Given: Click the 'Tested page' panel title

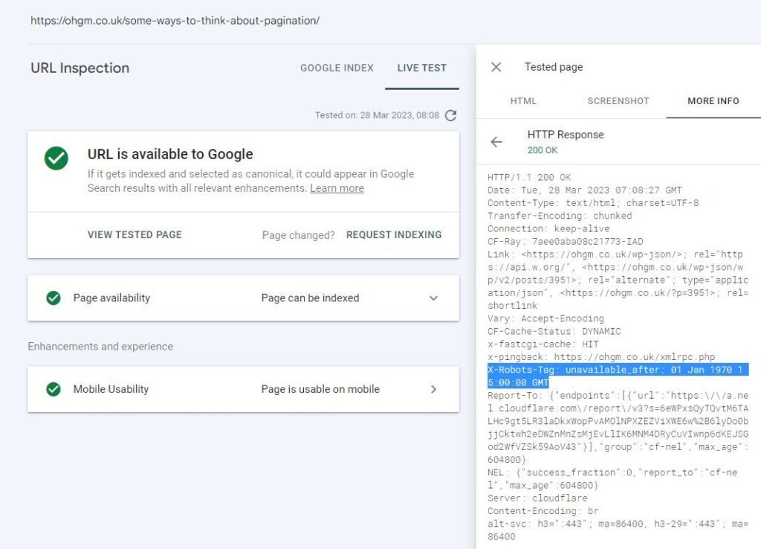Looking at the screenshot, I should click(x=554, y=67).
